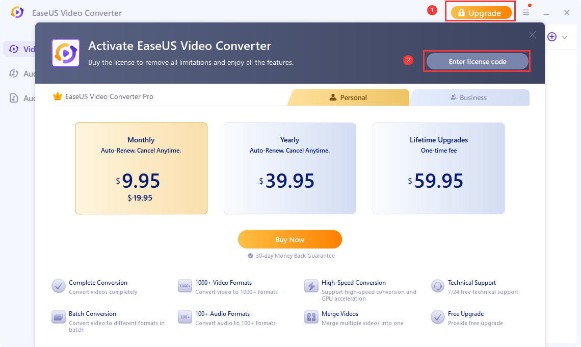Viewport: 581px width, 347px height.
Task: Click the crown icon beside Converter Pro
Action: (x=58, y=96)
